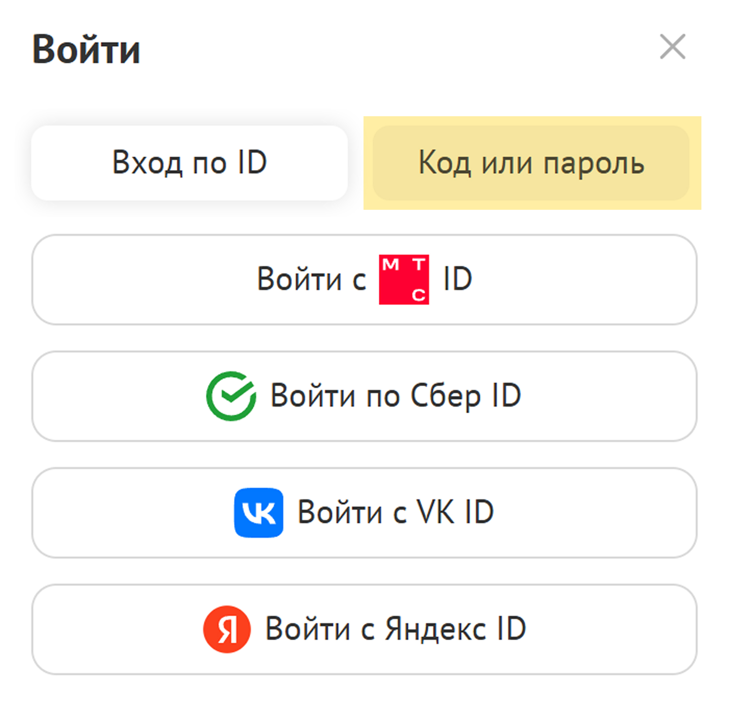Click the МТС logo icon

point(404,279)
